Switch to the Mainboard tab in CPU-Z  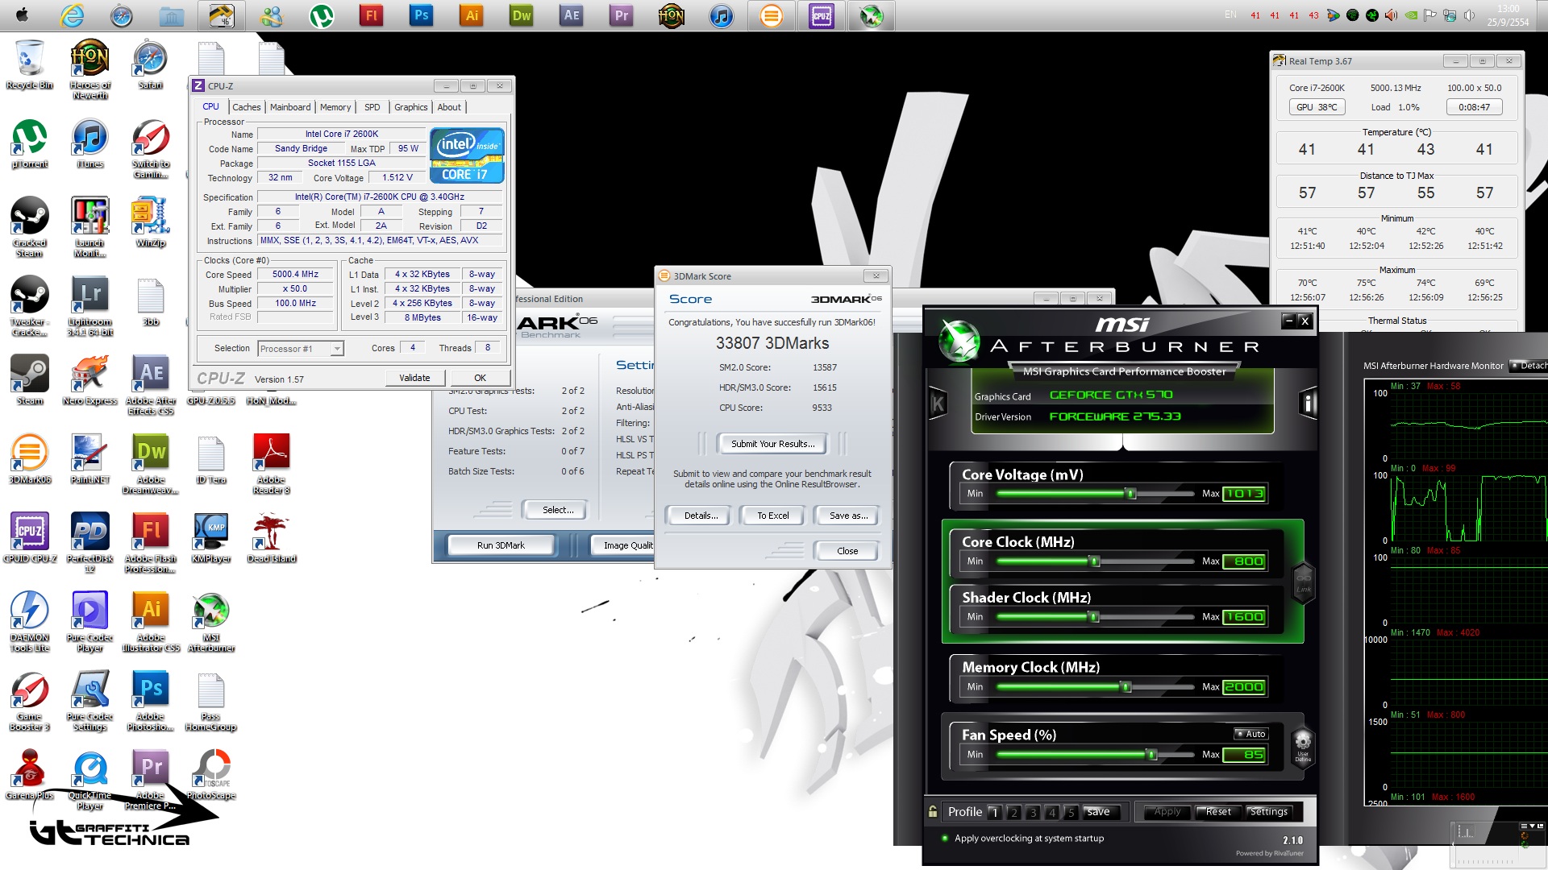(x=290, y=107)
